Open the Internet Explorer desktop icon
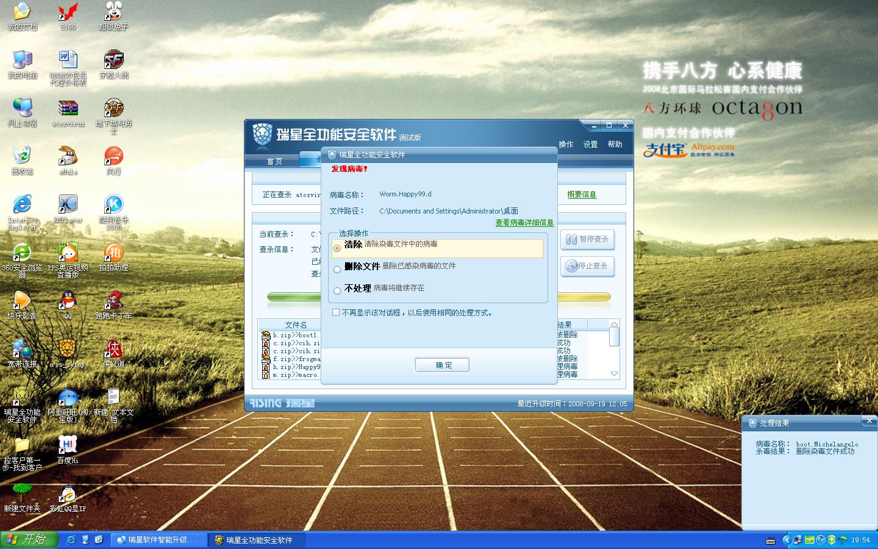The image size is (878, 549). click(22, 212)
